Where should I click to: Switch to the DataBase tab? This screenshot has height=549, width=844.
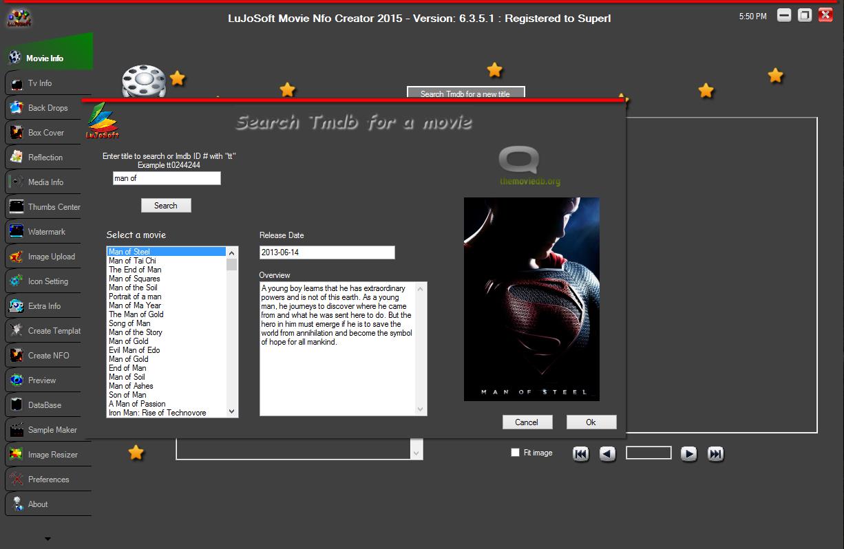[48, 405]
